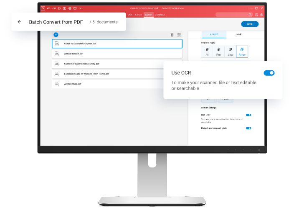Minimize the Soda PDF window

coord(251,8)
